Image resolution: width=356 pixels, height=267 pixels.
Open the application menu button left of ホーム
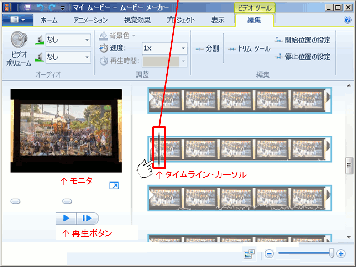[18, 20]
